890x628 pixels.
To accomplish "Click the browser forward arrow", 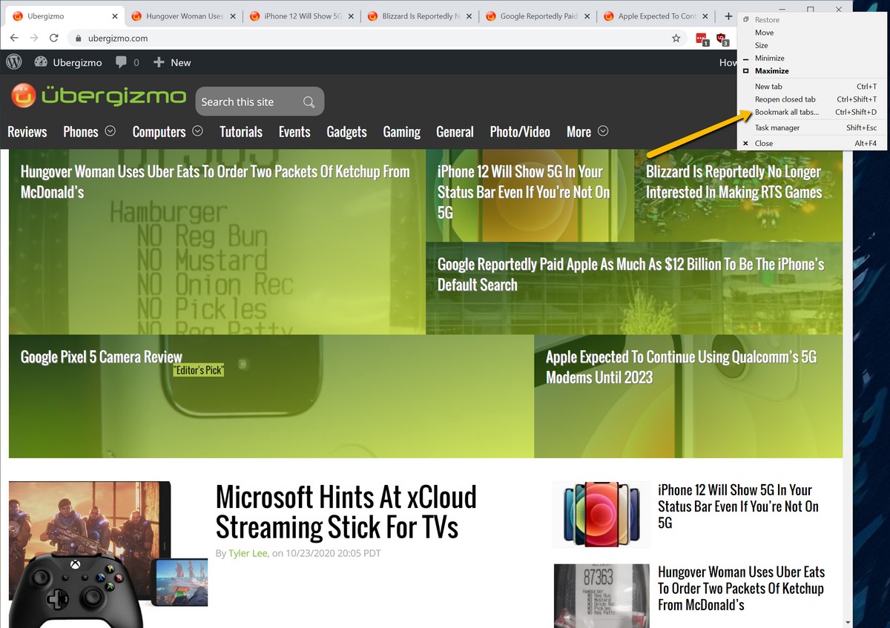I will pyautogui.click(x=34, y=38).
